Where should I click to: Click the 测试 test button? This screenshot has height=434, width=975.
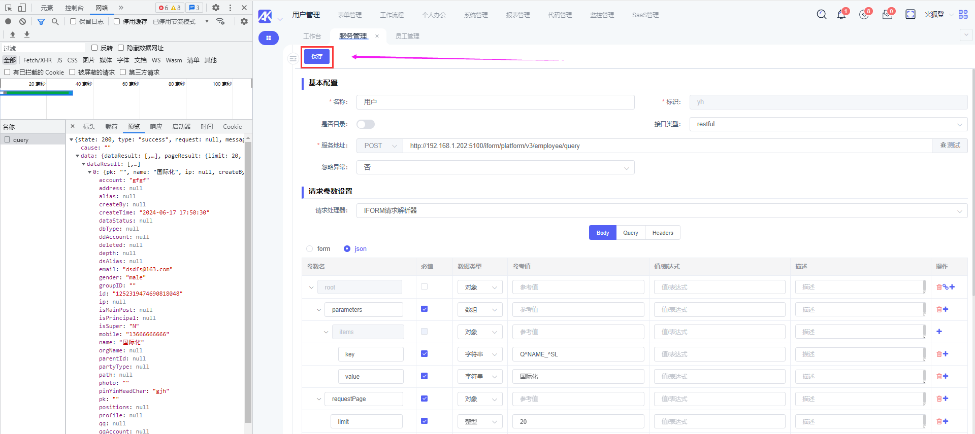tap(950, 146)
